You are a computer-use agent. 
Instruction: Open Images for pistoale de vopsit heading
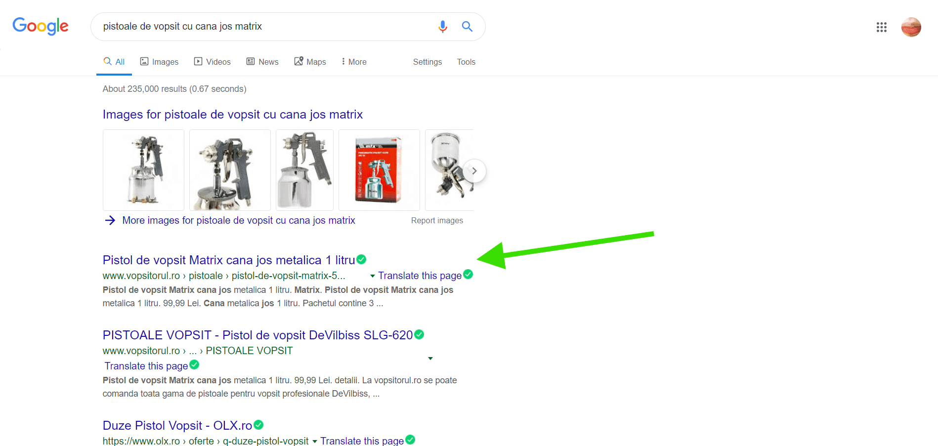pos(233,115)
